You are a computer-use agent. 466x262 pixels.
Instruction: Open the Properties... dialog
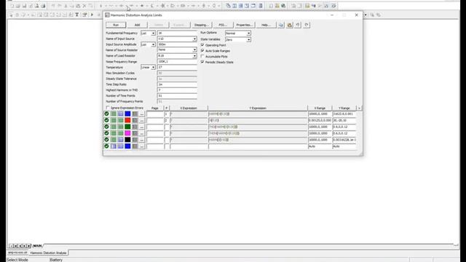[x=244, y=25]
